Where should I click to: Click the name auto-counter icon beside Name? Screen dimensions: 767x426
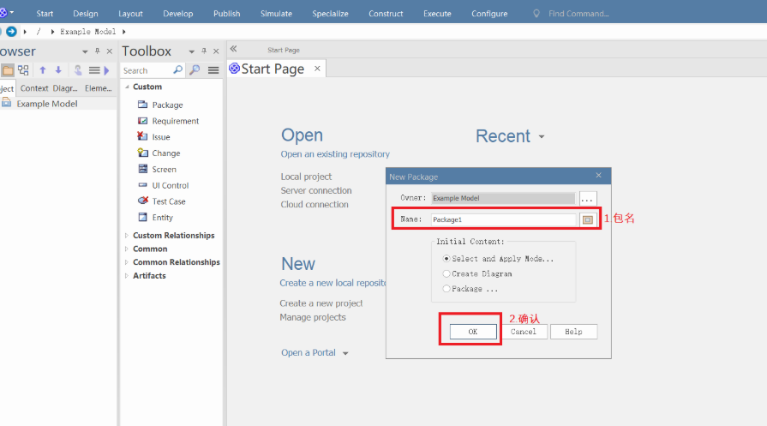(588, 219)
